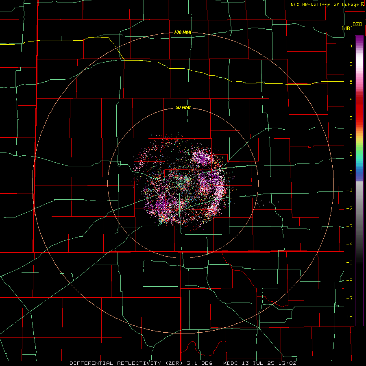Image resolution: width=366 pixels, height=366 pixels.
Task: Click the [dB] units label
Action: 347,28
